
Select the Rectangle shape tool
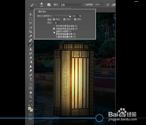tap(31, 88)
